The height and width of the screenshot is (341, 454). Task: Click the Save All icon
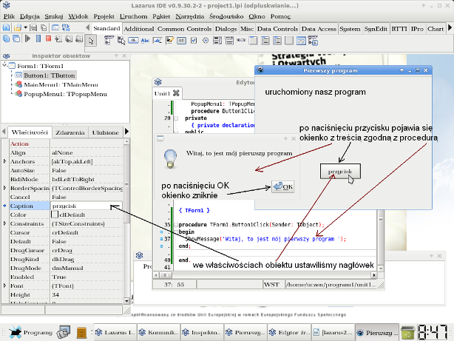click(x=44, y=28)
